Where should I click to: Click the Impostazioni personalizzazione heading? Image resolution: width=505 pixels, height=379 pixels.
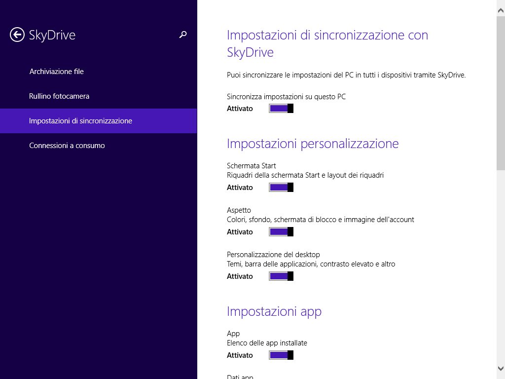click(x=313, y=144)
